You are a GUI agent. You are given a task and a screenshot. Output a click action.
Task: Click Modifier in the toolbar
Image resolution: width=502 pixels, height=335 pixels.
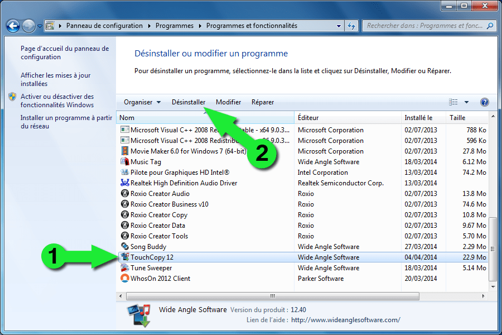[228, 102]
